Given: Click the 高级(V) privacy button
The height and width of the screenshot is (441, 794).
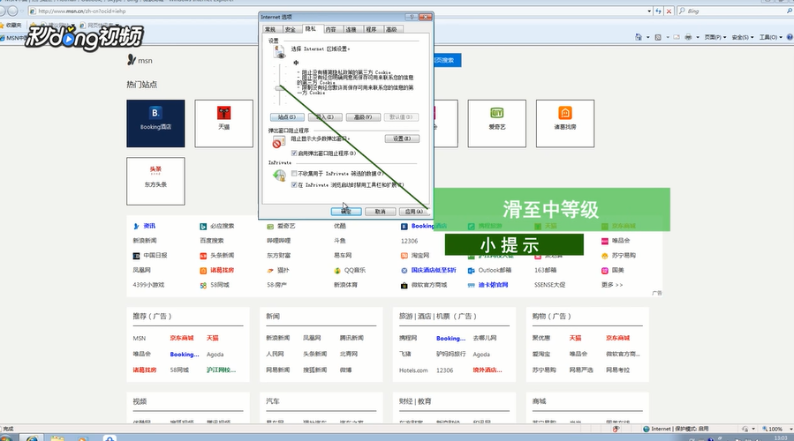Looking at the screenshot, I should [x=363, y=116].
